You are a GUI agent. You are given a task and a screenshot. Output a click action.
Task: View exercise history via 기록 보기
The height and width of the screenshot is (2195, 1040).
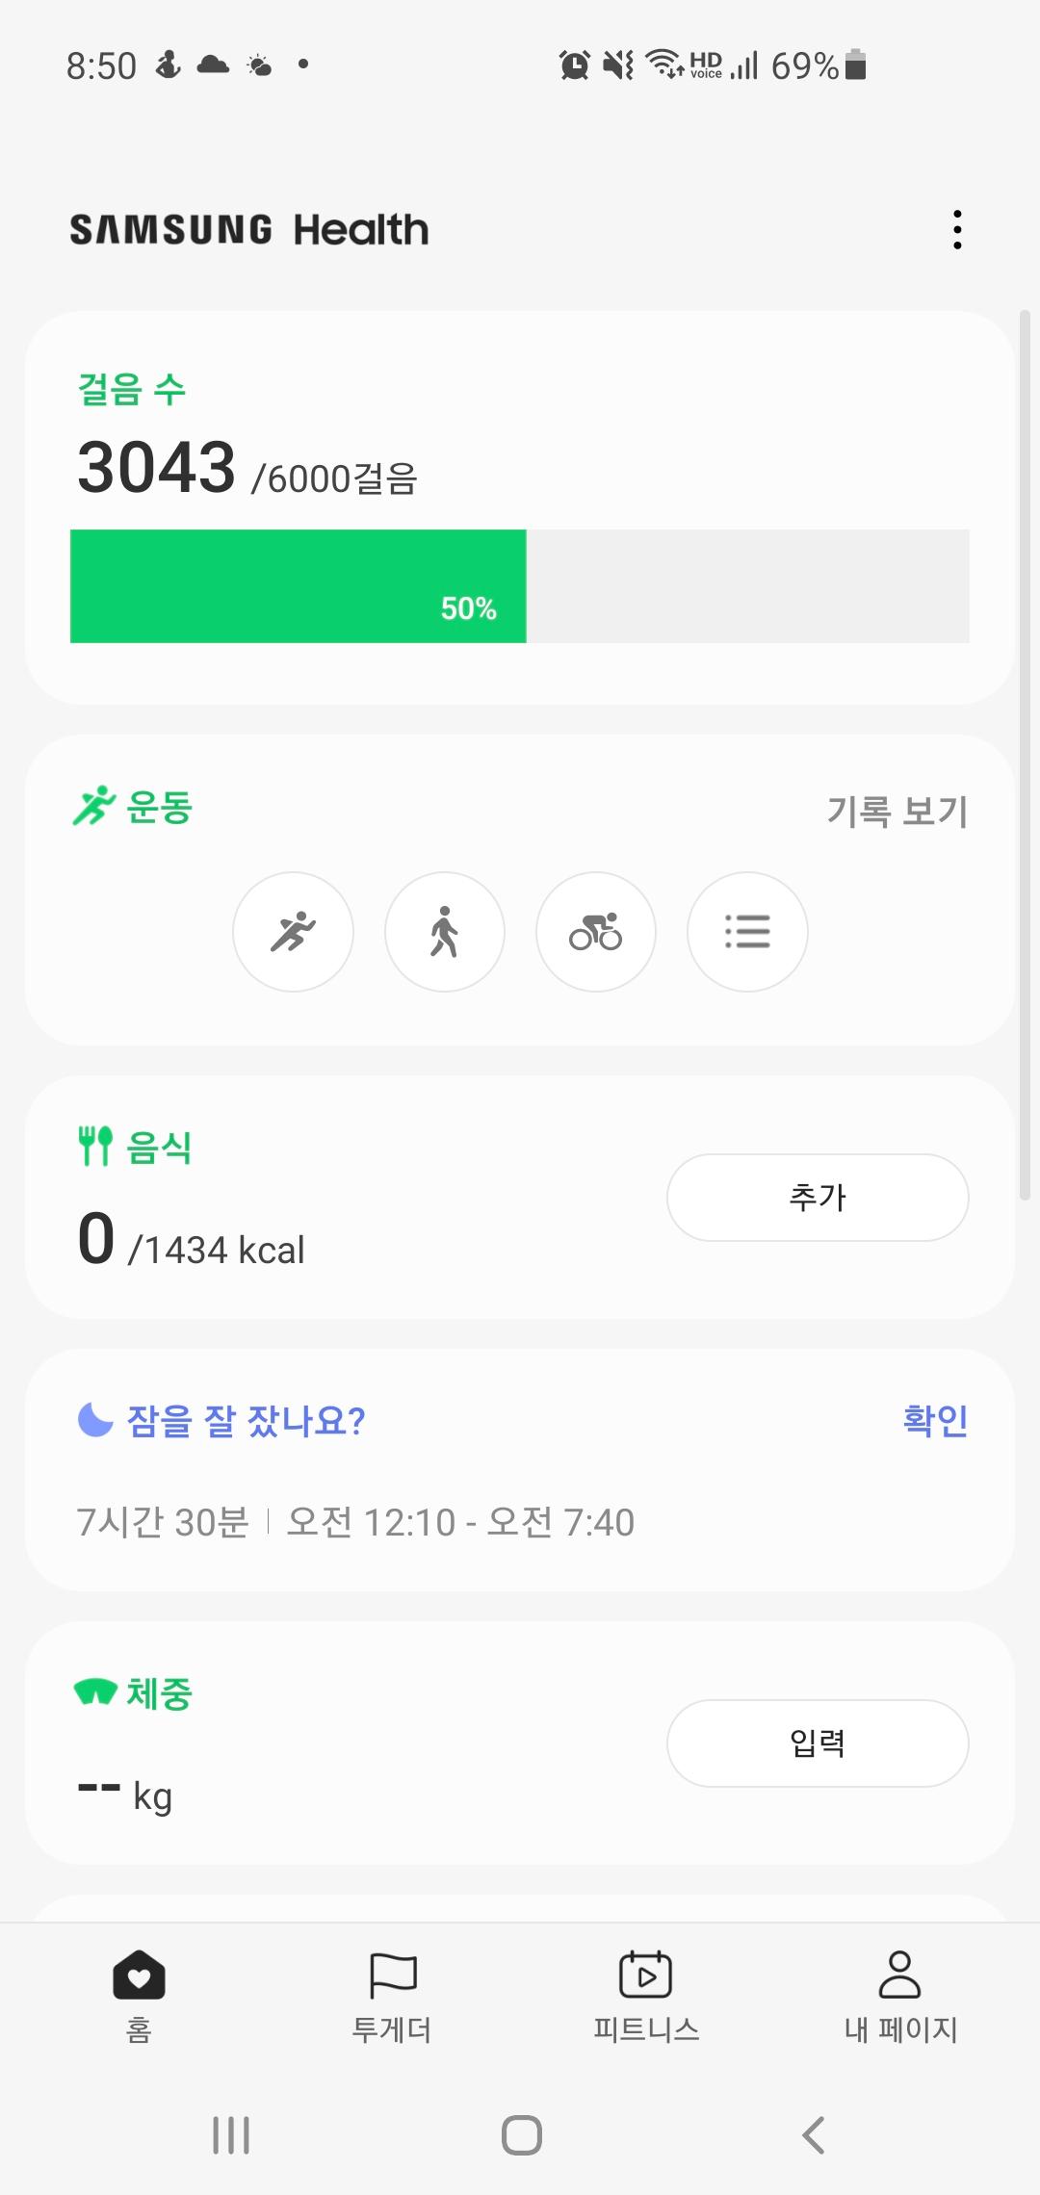(x=897, y=812)
